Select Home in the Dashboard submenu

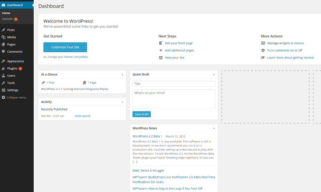pyautogui.click(x=6, y=13)
